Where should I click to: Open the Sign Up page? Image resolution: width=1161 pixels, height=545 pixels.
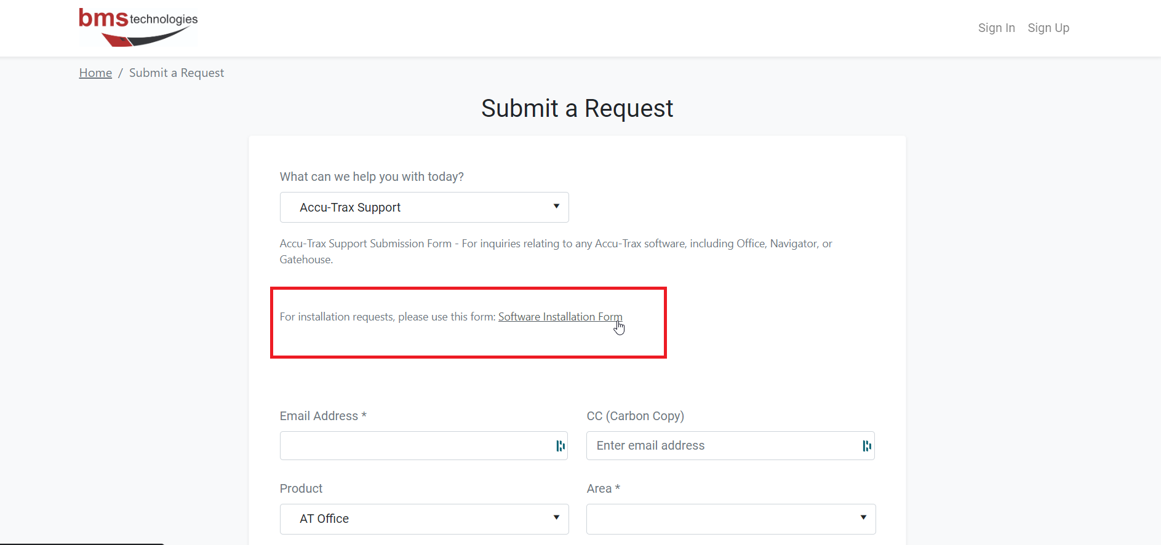(1048, 28)
